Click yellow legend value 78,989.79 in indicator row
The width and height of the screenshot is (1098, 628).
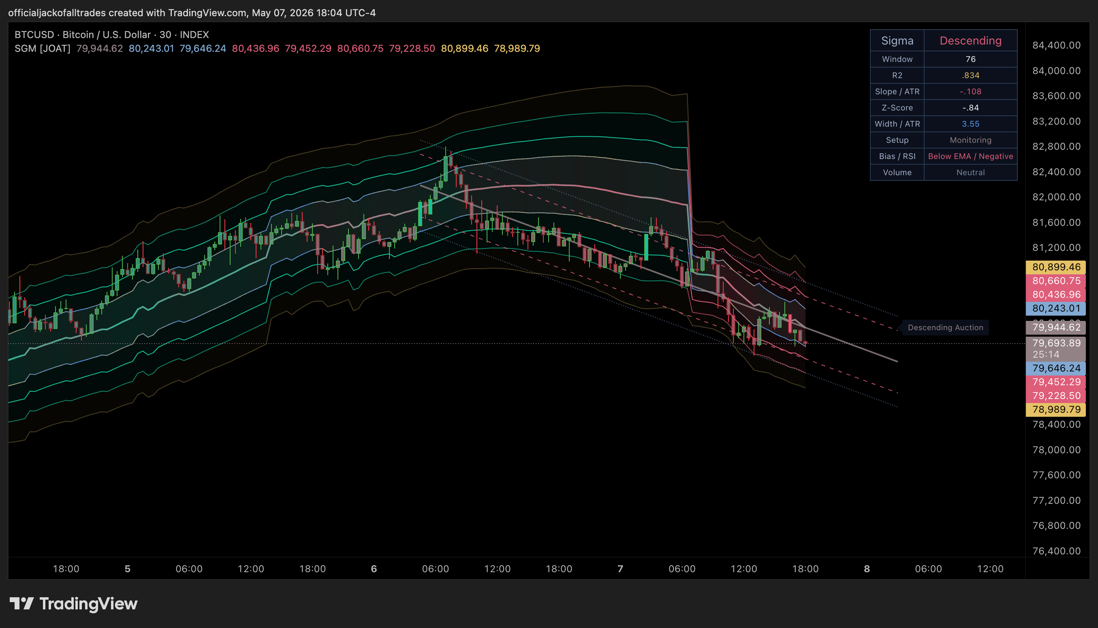[x=517, y=48]
